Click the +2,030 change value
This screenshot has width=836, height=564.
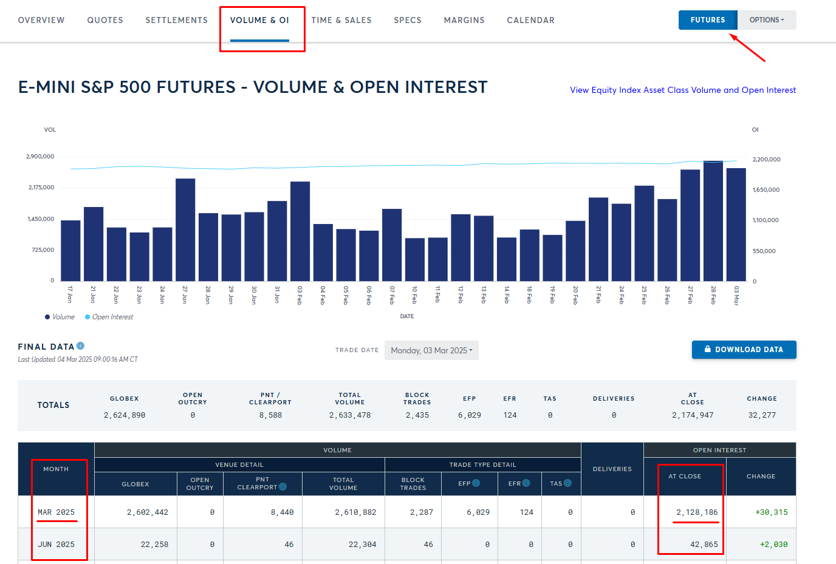774,545
